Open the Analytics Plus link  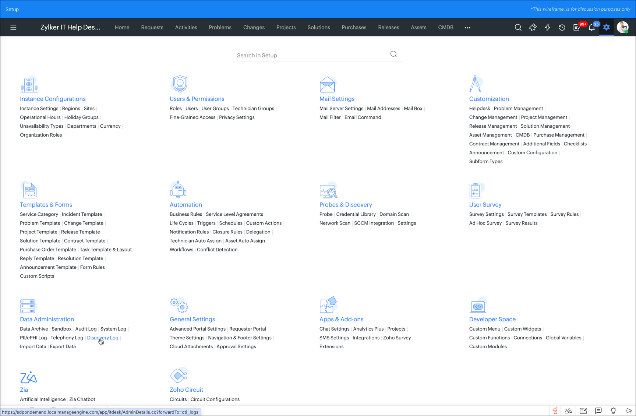(x=368, y=329)
